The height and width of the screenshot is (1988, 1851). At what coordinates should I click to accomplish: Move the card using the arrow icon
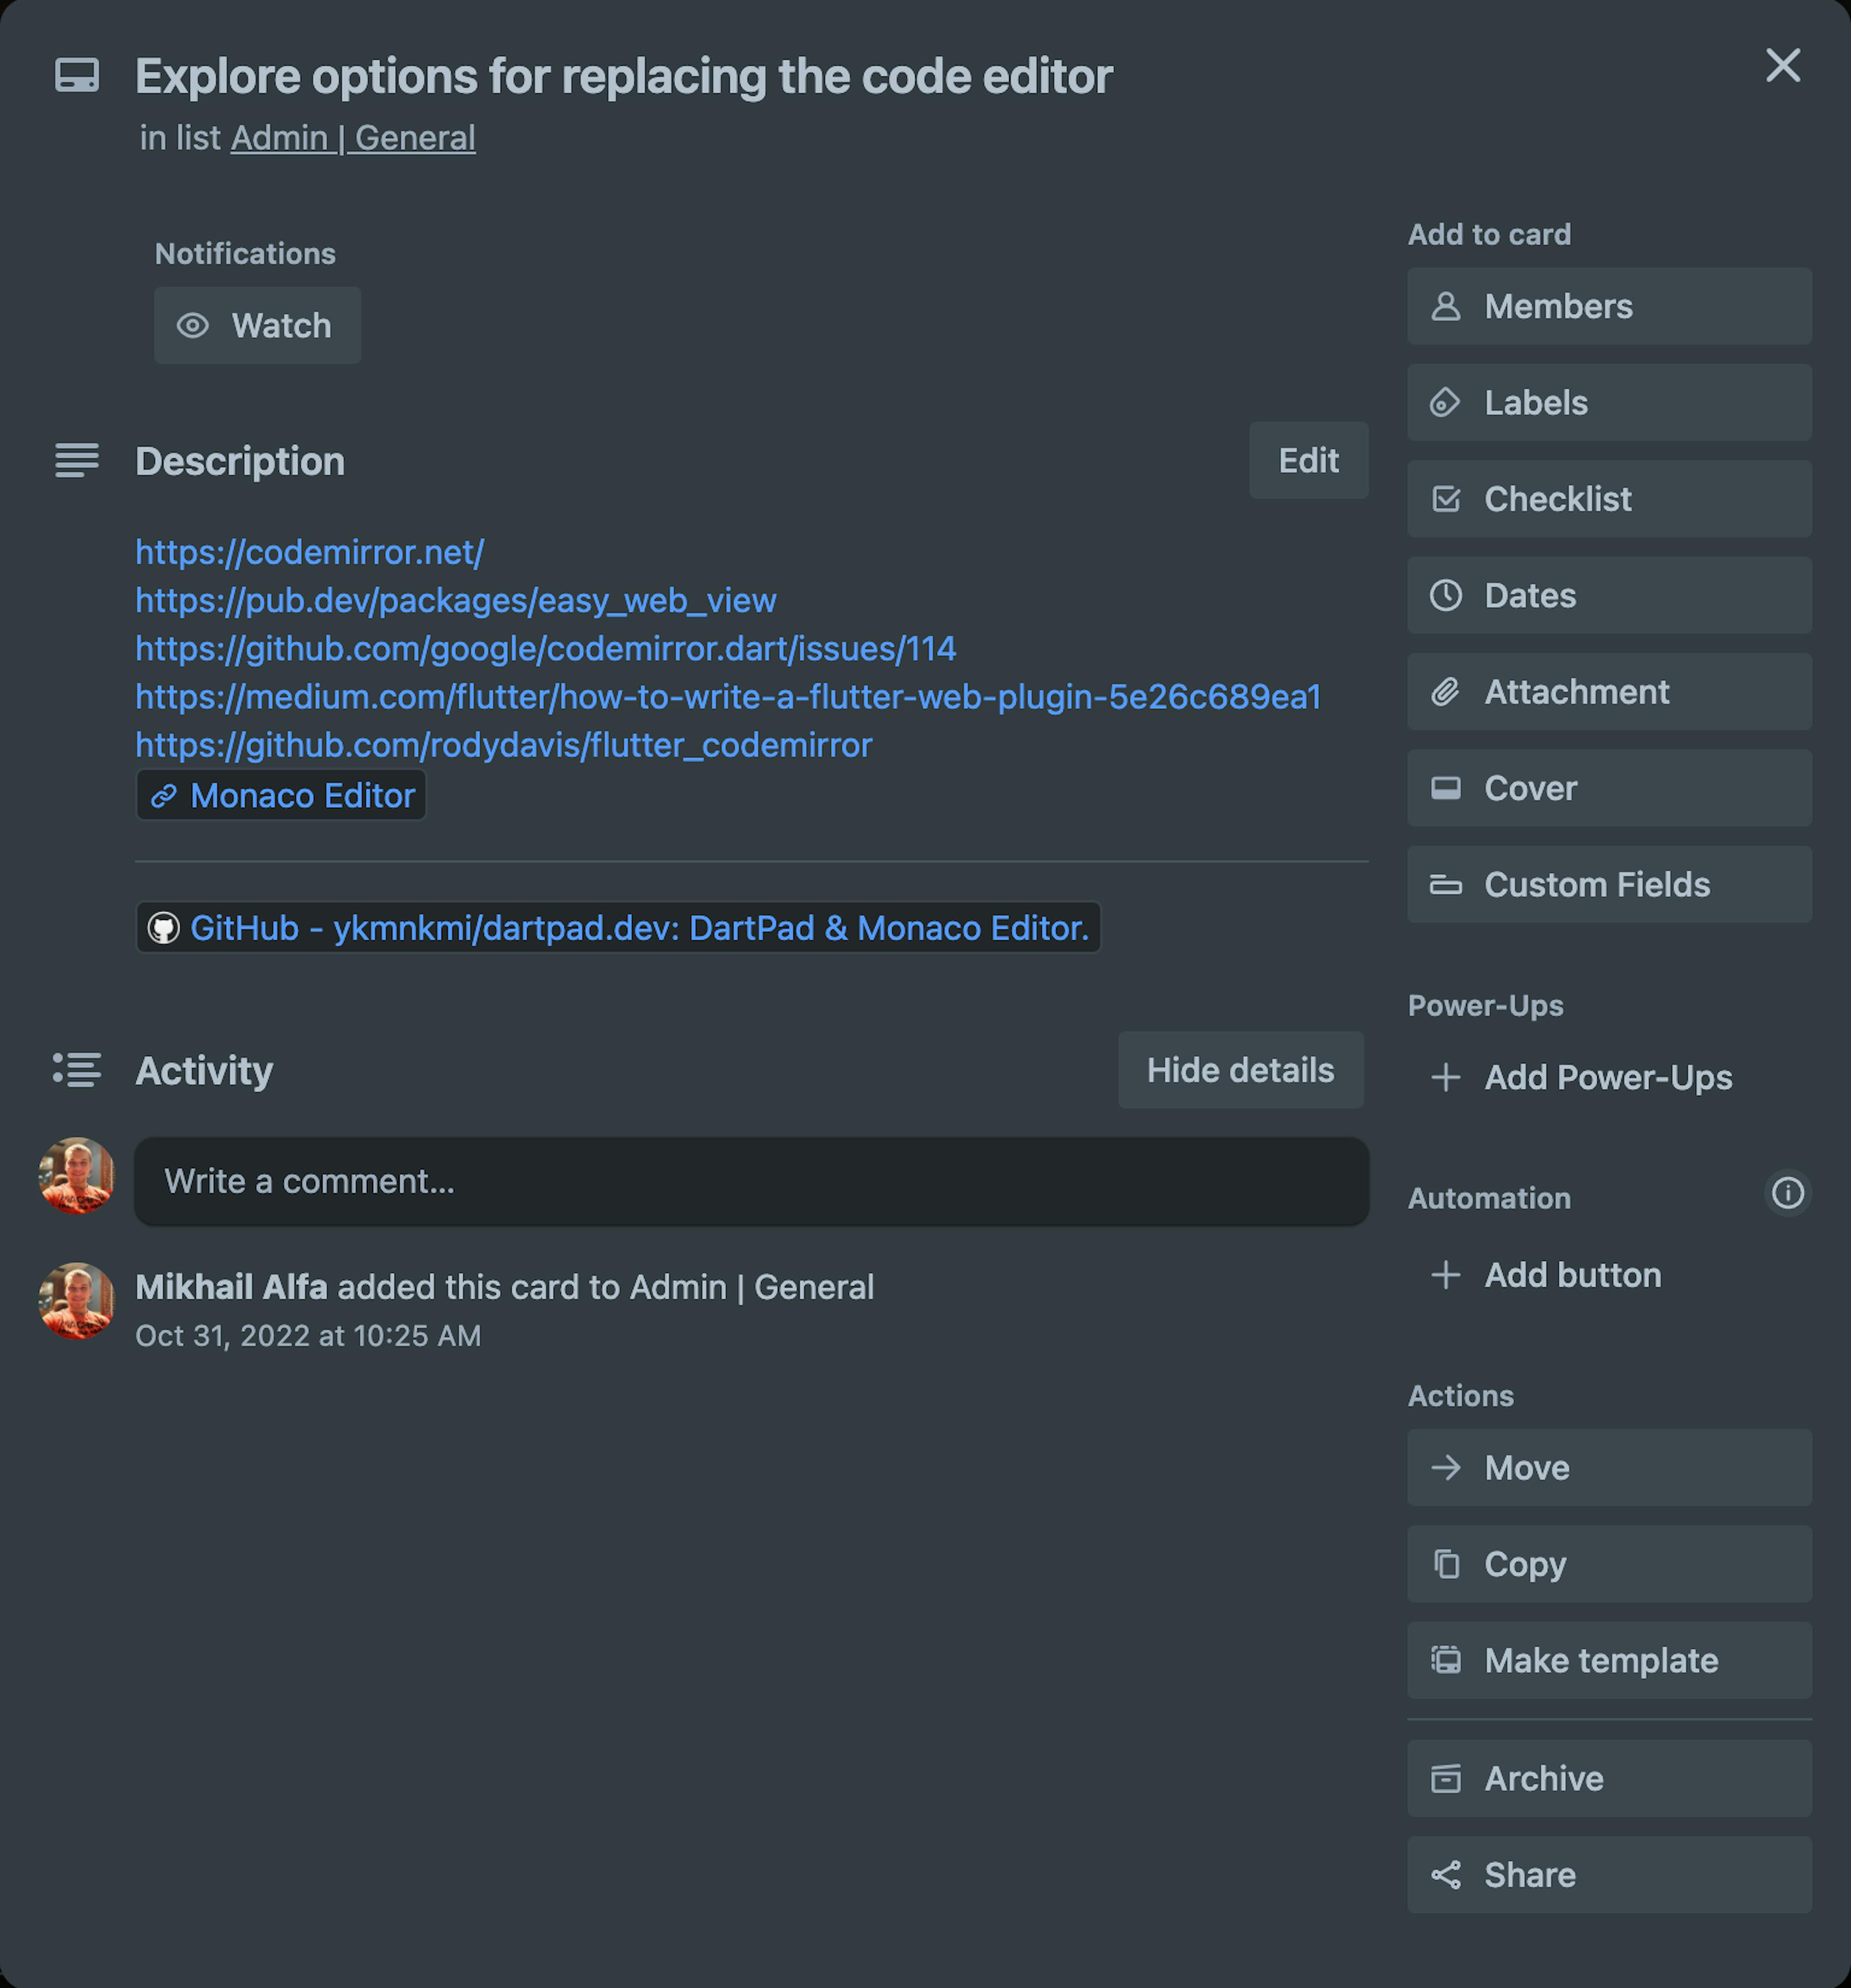point(1447,1467)
